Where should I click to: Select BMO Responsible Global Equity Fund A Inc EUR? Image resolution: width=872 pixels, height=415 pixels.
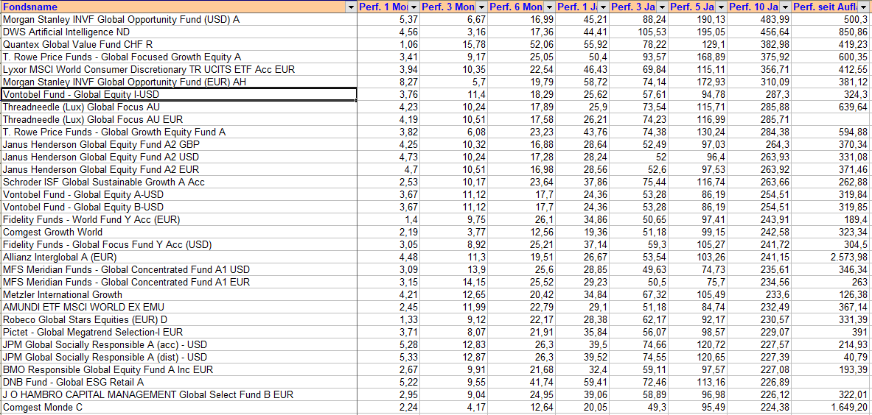point(178,369)
